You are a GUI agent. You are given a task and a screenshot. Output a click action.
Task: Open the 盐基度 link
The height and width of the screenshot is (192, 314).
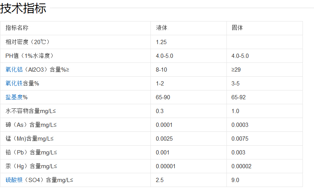pos(14,97)
